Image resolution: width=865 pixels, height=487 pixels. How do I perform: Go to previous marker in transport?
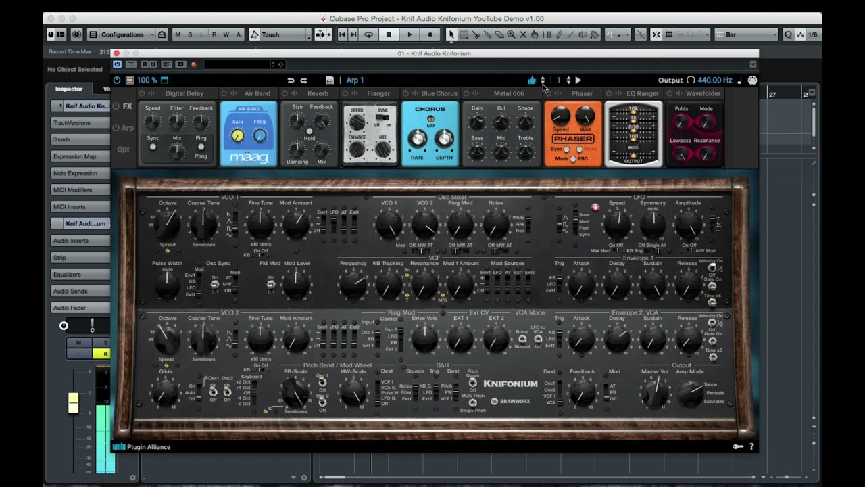pos(343,34)
